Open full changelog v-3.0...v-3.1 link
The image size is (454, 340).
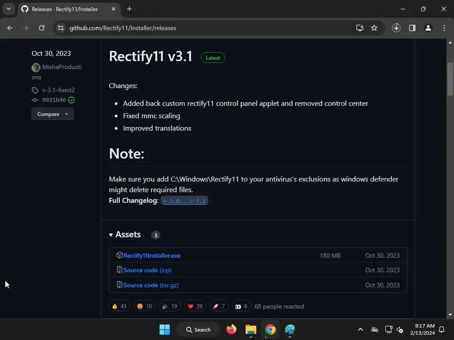[184, 201]
